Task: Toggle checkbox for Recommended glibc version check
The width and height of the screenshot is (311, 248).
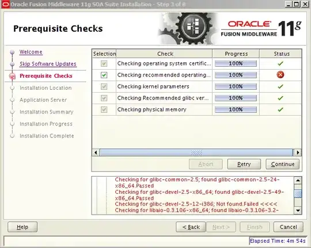Action: [x=104, y=98]
